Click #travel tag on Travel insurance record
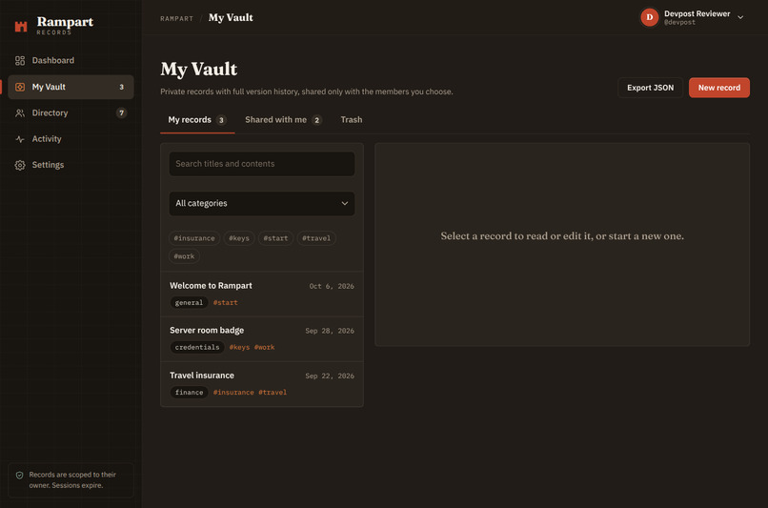The height and width of the screenshot is (508, 768). (x=273, y=393)
